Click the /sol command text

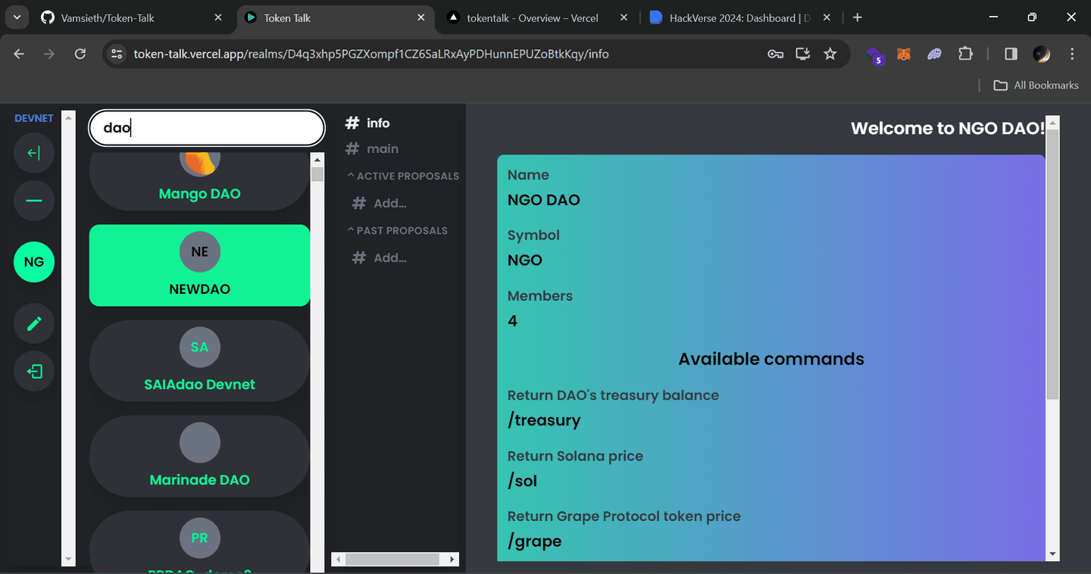pyautogui.click(x=522, y=481)
